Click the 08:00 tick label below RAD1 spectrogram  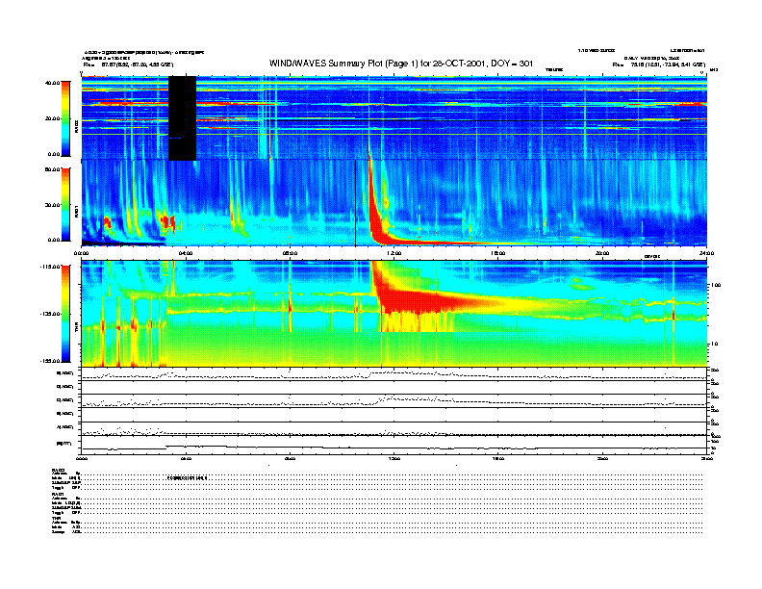tap(290, 253)
